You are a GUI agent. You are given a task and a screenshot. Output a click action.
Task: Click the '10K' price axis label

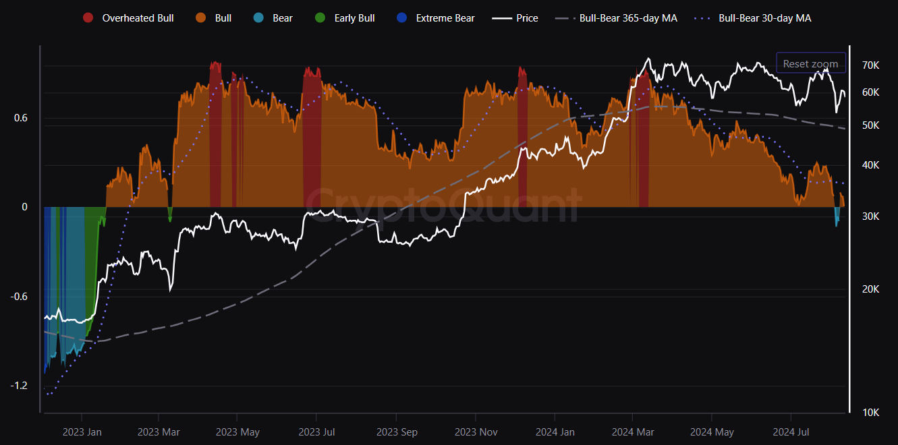tap(870, 413)
